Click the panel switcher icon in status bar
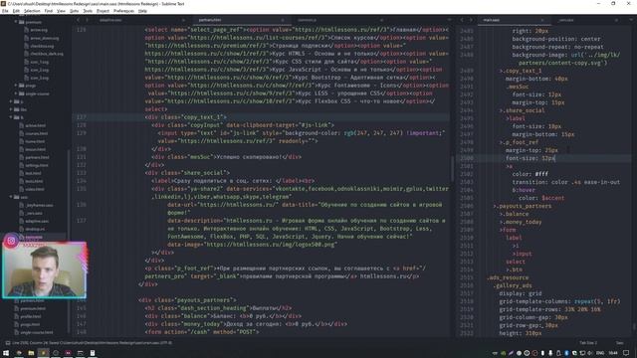The width and height of the screenshot is (637, 358). 7,343
